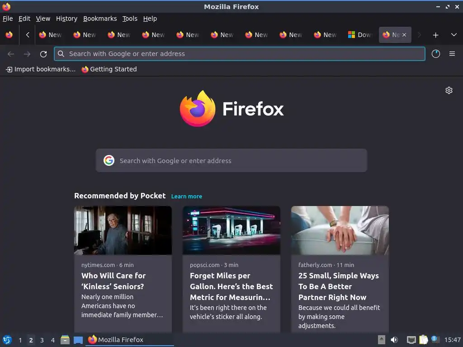
Task: Open the Firefox View pinned tab
Action: tap(9, 35)
